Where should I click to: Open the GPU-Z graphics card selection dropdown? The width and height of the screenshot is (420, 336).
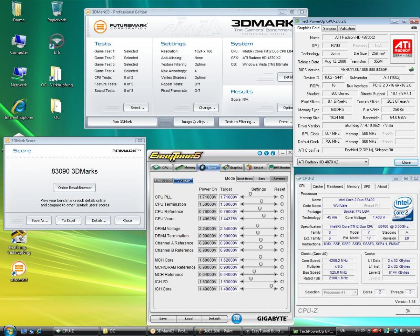[332, 162]
